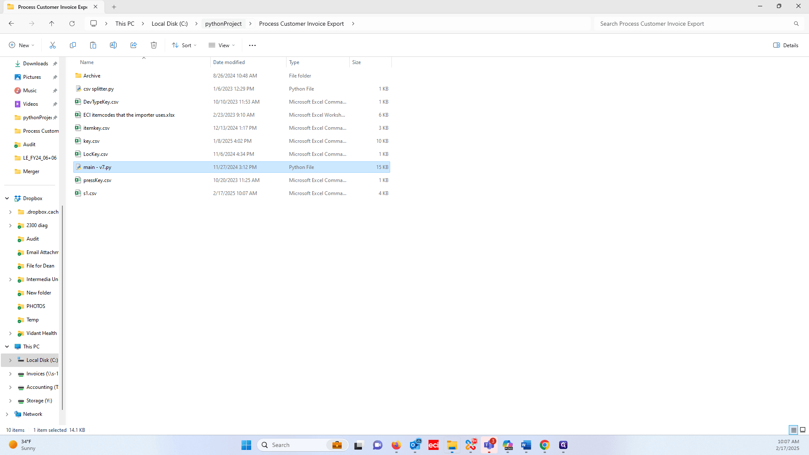Image resolution: width=809 pixels, height=455 pixels.
Task: Open the New item dropdown
Action: pos(21,45)
